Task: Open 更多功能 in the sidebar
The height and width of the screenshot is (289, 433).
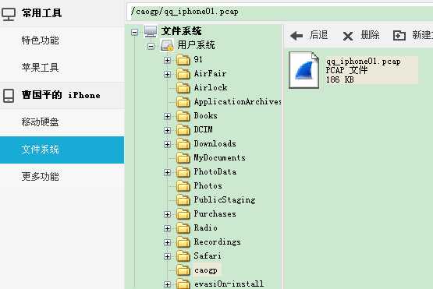Action: coord(62,177)
